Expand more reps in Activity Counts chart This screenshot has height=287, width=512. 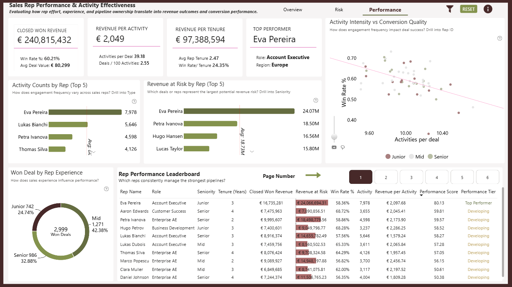(x=94, y=152)
